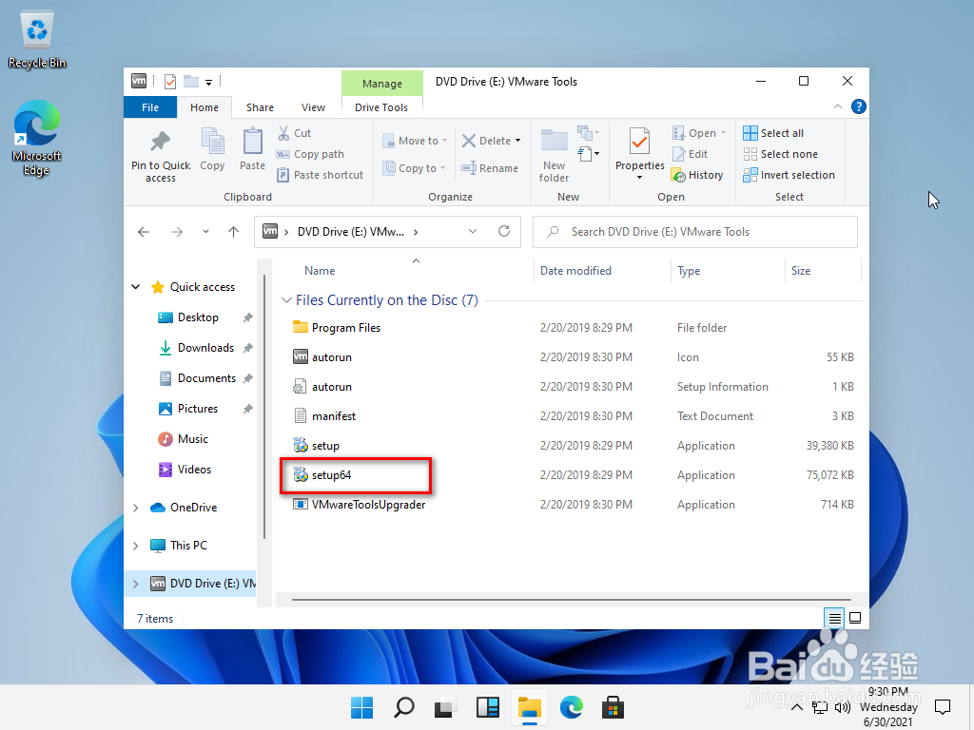Open Recycle Bin on desktop
This screenshot has width=974, height=730.
coord(37,38)
